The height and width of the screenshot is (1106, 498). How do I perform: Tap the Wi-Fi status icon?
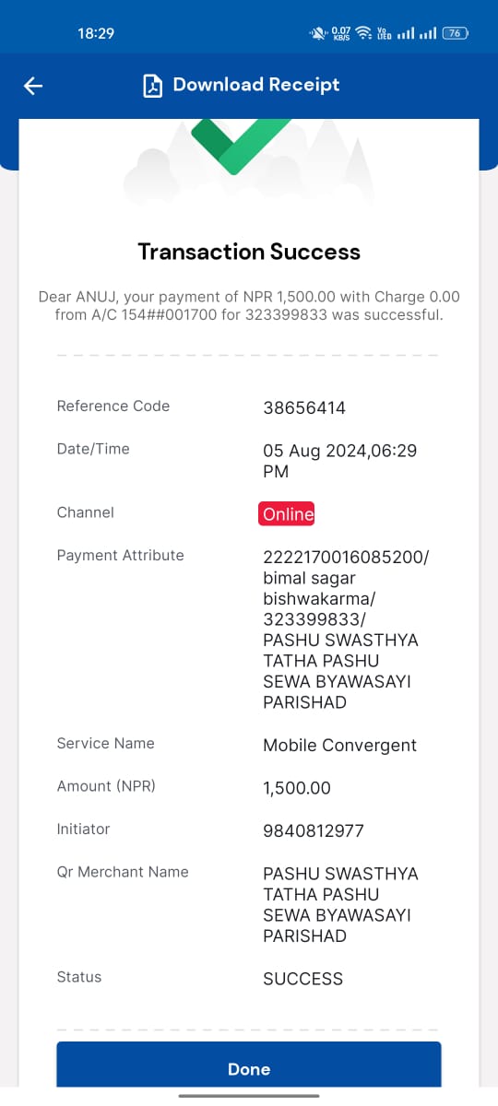[363, 33]
